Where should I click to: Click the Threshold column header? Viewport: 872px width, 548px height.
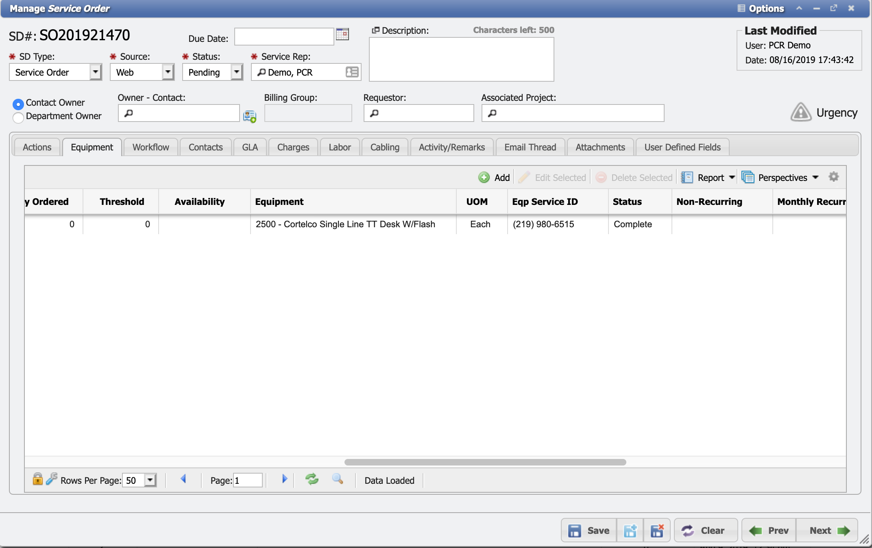click(121, 202)
